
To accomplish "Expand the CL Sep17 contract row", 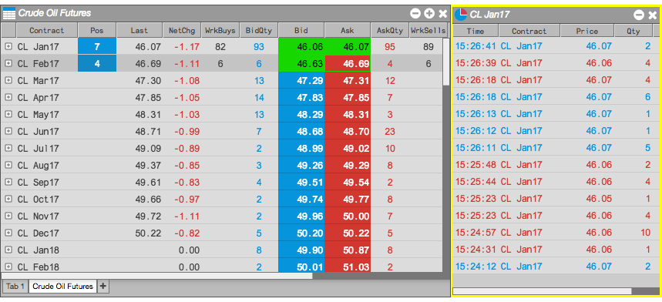I will 8,183.
